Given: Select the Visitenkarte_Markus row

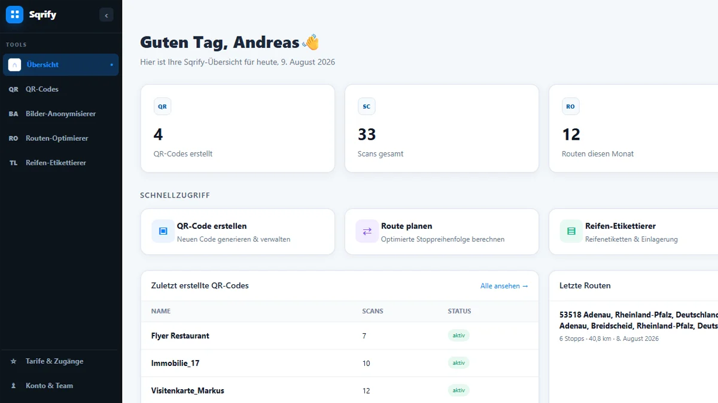Looking at the screenshot, I should (x=340, y=390).
